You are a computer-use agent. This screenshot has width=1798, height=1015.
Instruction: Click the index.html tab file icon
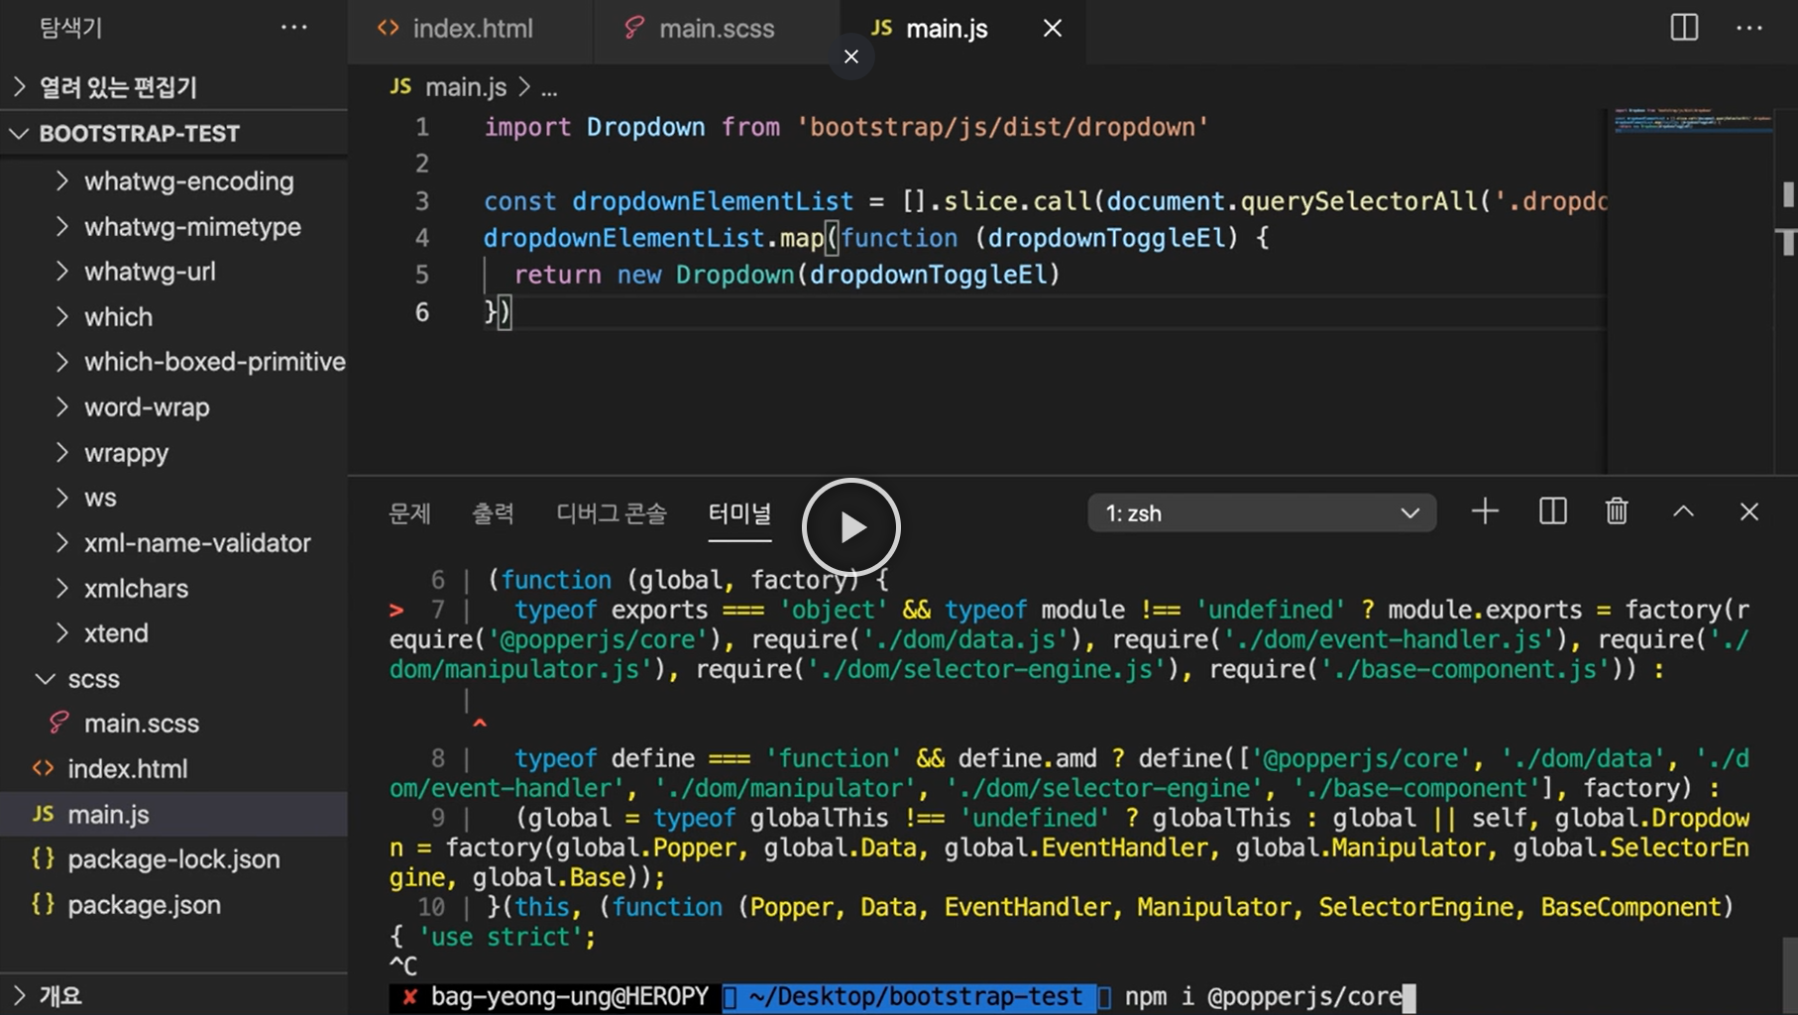tap(389, 28)
